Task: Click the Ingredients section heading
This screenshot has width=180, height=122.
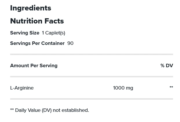Action: 30,8
